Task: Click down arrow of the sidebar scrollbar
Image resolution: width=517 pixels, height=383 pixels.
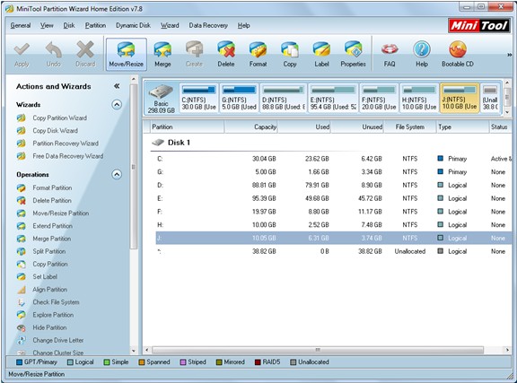Action: (134, 351)
